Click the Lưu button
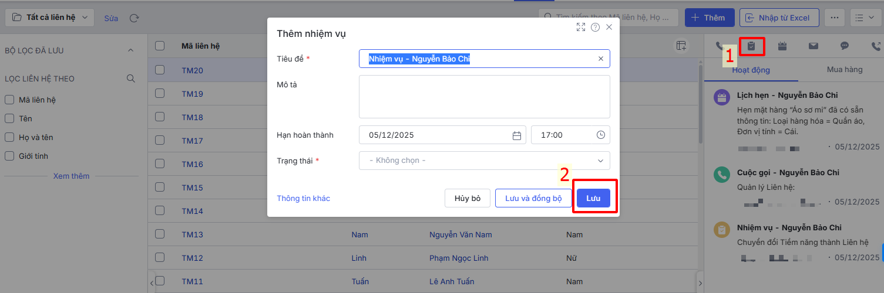Screen dimensions: 884x293 click(x=593, y=199)
